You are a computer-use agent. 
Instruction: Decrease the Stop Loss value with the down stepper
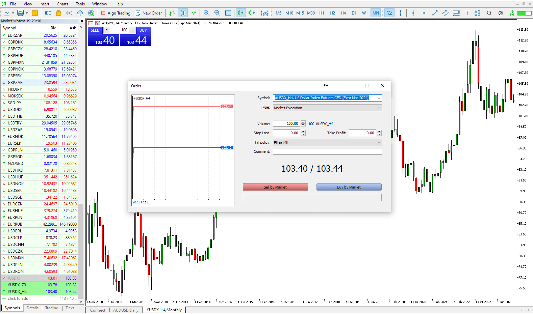click(x=303, y=135)
